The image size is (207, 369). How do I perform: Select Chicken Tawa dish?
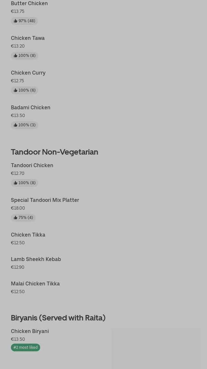click(28, 38)
